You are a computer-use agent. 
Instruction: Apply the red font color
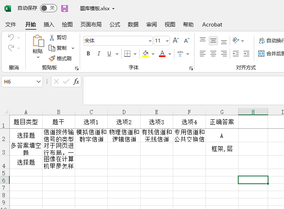point(162,53)
